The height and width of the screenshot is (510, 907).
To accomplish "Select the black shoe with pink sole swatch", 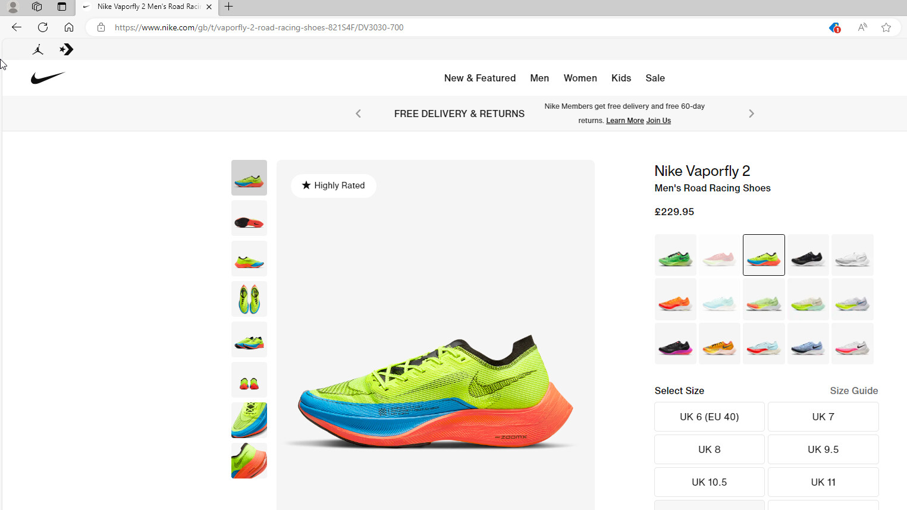I will (676, 344).
